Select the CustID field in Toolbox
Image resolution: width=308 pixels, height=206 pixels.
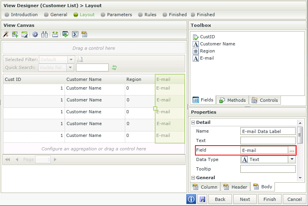pos(204,37)
